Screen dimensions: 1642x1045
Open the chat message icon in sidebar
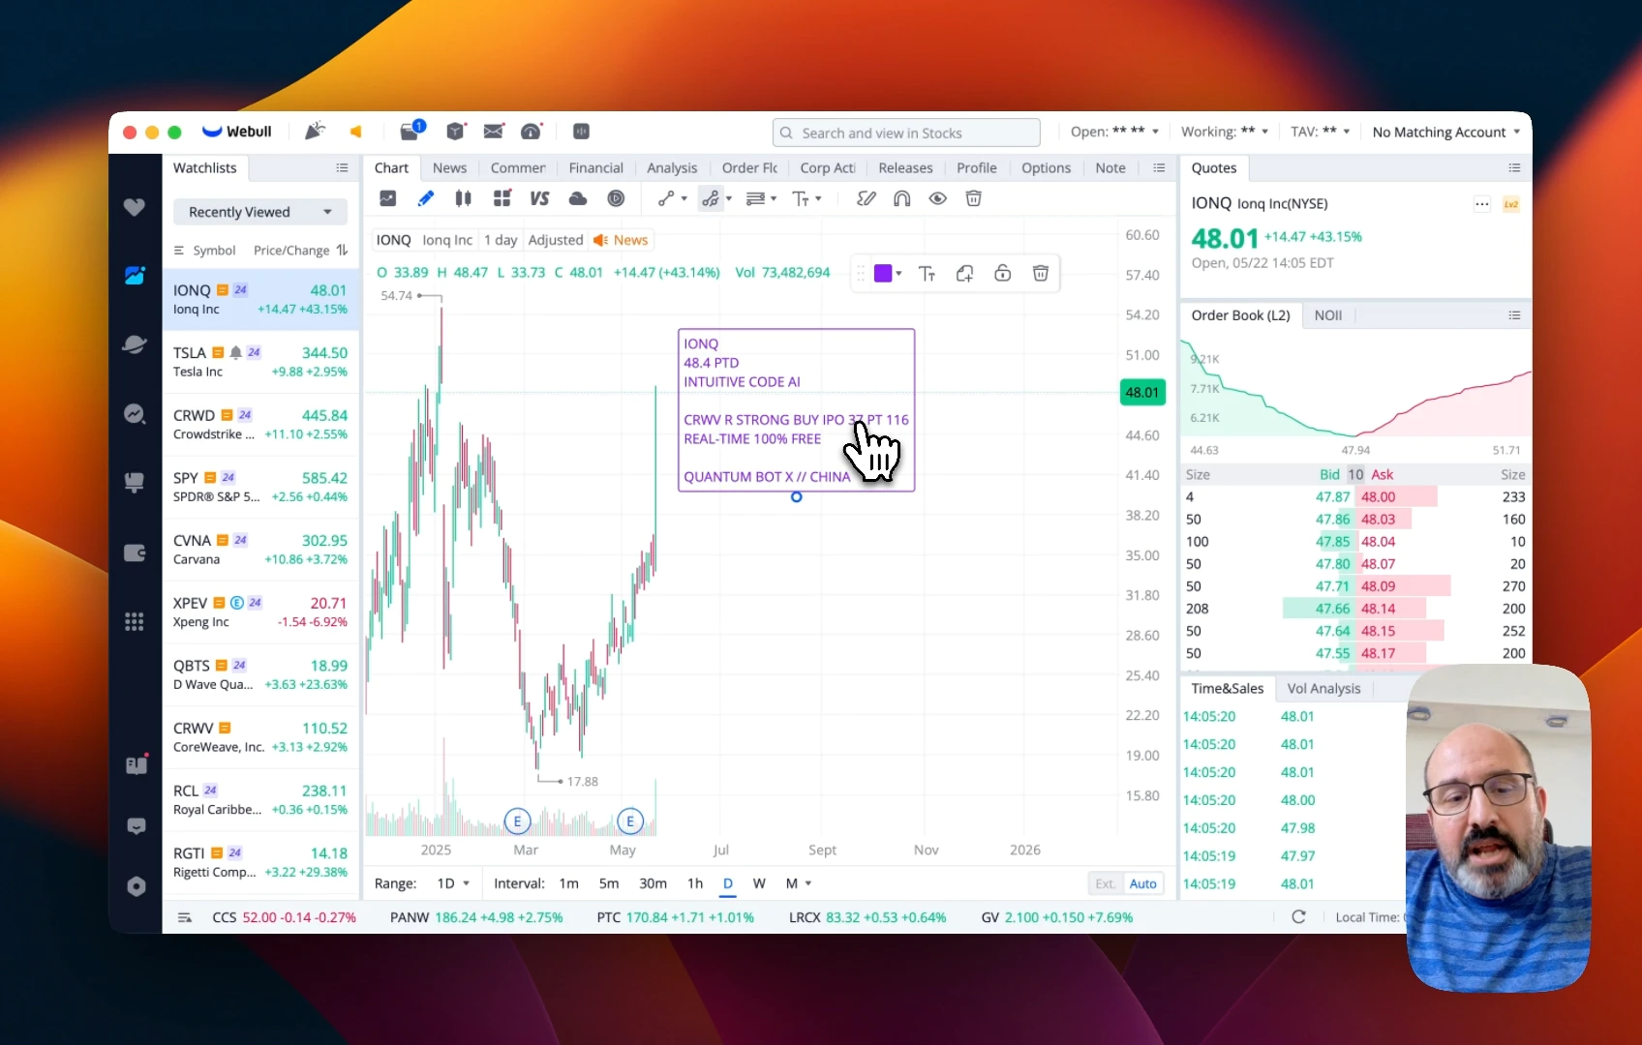pyautogui.click(x=136, y=826)
